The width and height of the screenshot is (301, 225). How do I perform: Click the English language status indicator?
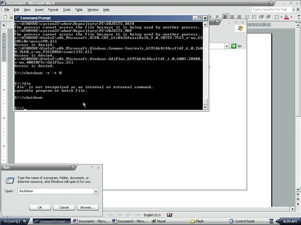click(x=152, y=215)
